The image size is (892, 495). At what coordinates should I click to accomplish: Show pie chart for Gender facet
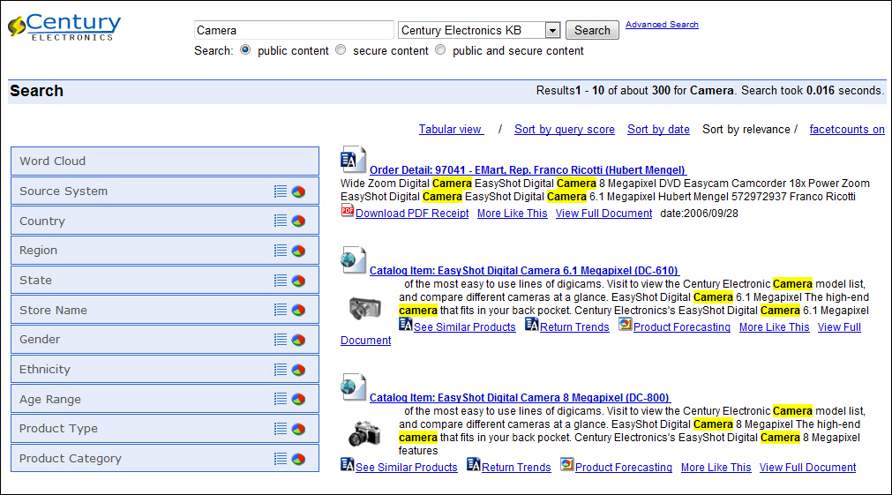(299, 340)
